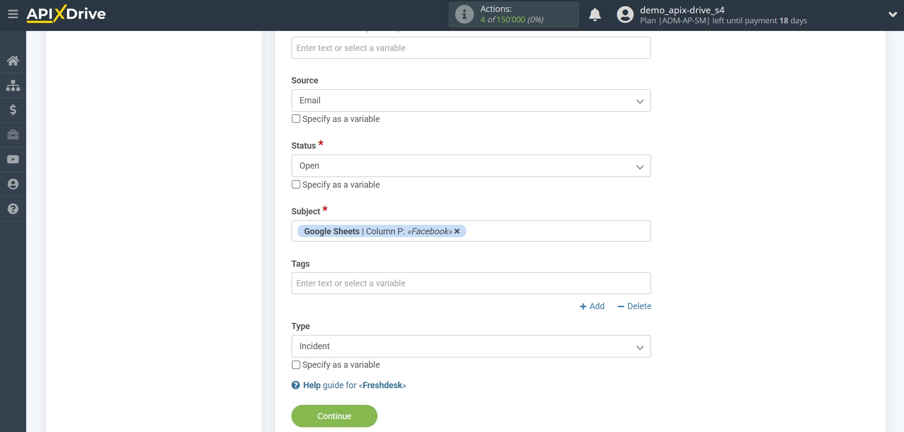Screen dimensions: 904x432
Task: Click the demo_apix-drive_s4 username
Action: tap(682, 10)
